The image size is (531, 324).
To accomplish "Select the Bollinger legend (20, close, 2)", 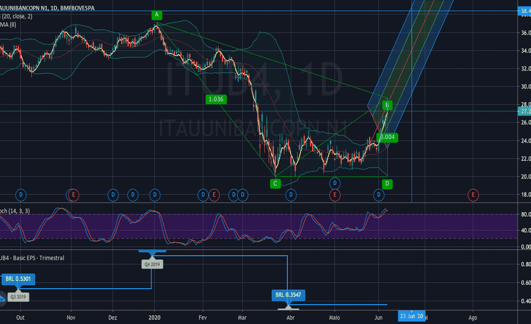I will (17, 16).
